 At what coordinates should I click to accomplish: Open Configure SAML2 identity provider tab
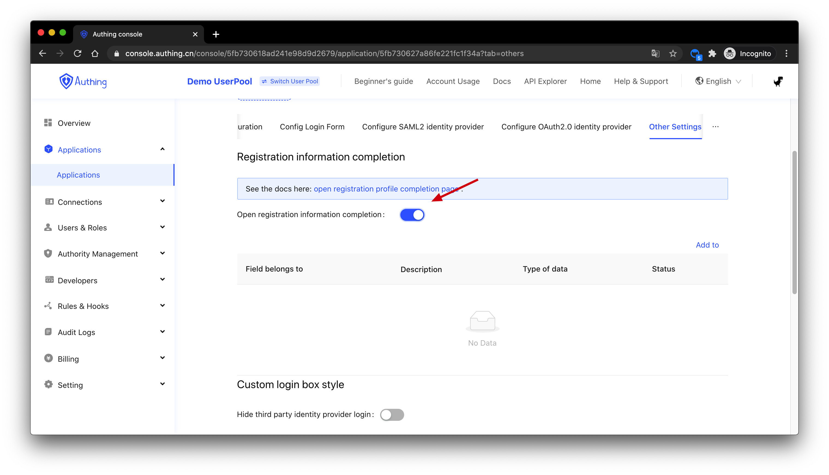point(423,127)
